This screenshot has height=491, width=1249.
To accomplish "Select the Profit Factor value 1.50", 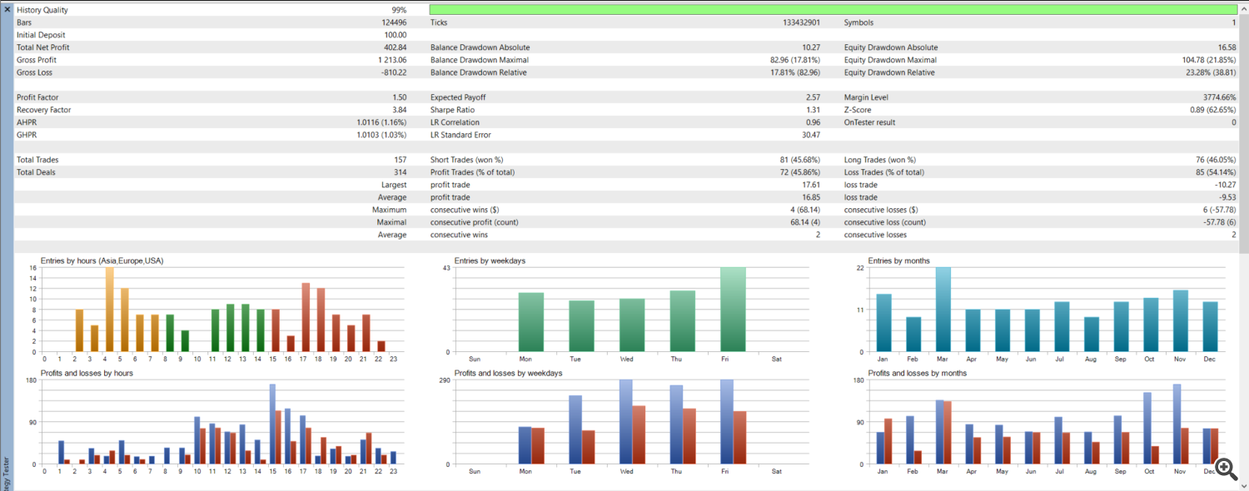I will coord(399,97).
